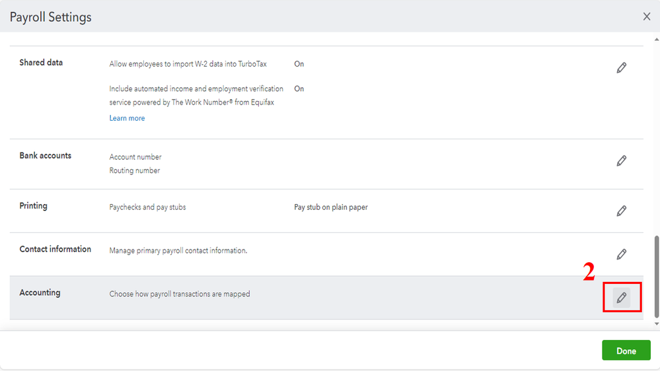Select the Accounting section label
This screenshot has width=660, height=371.
tap(40, 293)
